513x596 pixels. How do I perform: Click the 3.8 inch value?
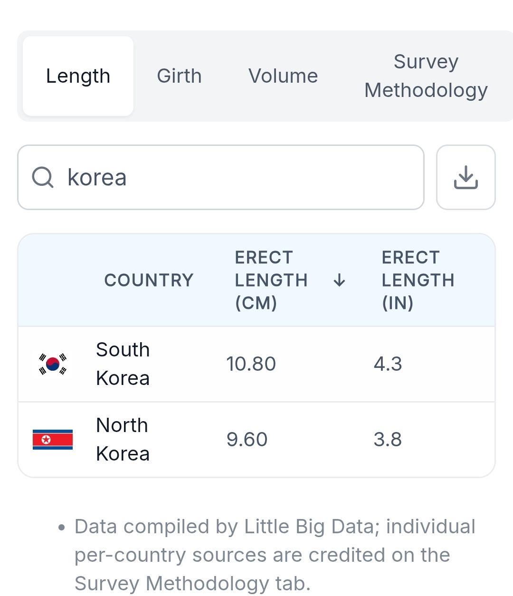pyautogui.click(x=388, y=440)
